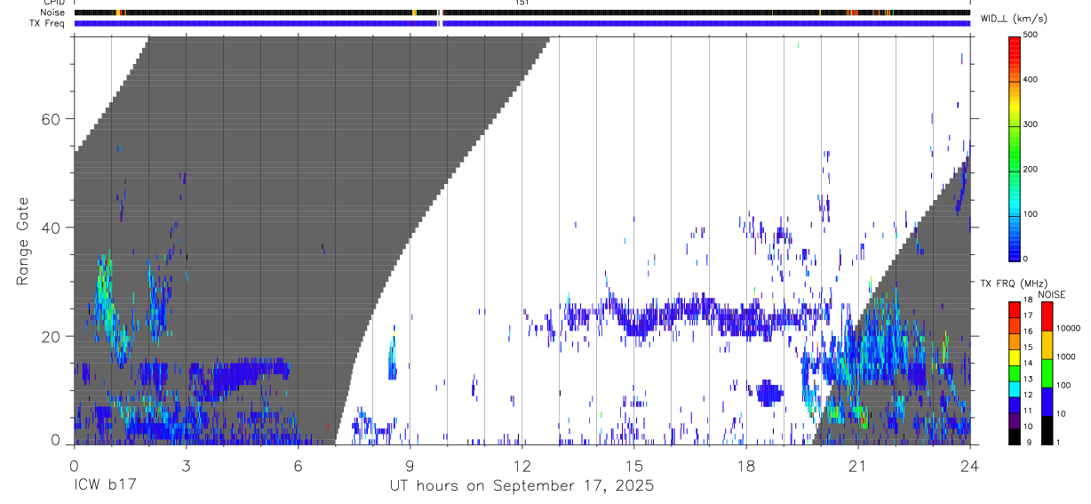Select the blue TX Freq strip

522,23
